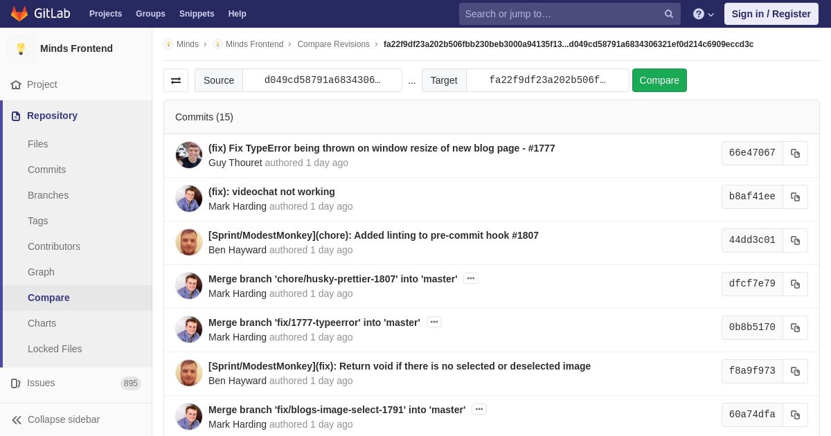
Task: Open Target revision dropdown fa22f9df23a
Action: [x=547, y=80]
